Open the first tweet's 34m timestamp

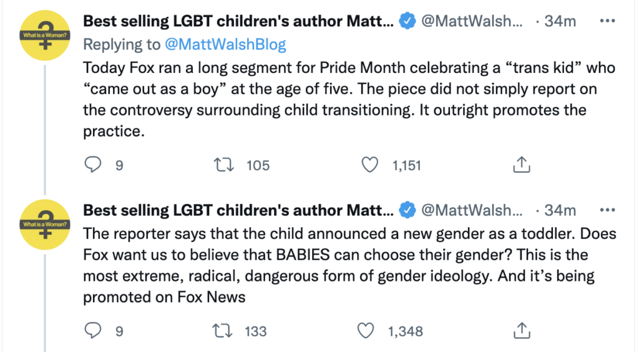click(560, 21)
